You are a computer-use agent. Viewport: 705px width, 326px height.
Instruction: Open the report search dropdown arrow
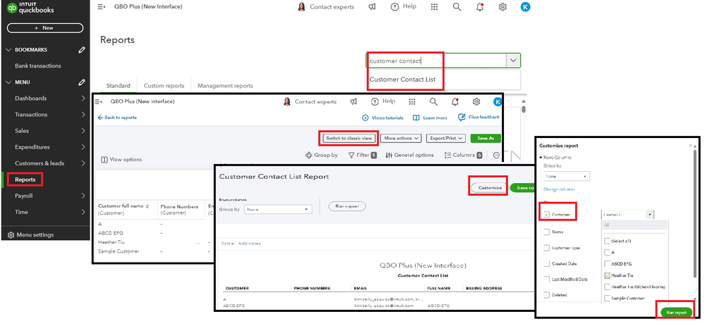click(x=513, y=61)
